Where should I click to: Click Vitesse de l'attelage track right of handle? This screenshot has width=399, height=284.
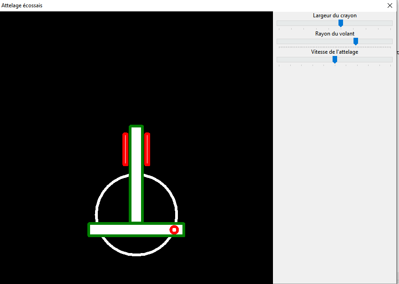coord(364,60)
